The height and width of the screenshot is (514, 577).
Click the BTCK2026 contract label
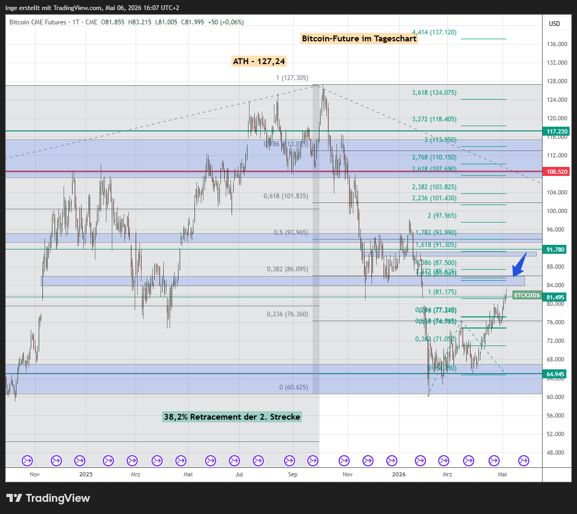tap(527, 295)
